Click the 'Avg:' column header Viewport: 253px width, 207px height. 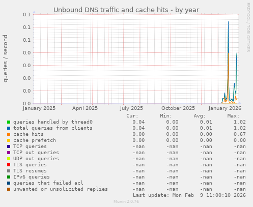coord(200,116)
